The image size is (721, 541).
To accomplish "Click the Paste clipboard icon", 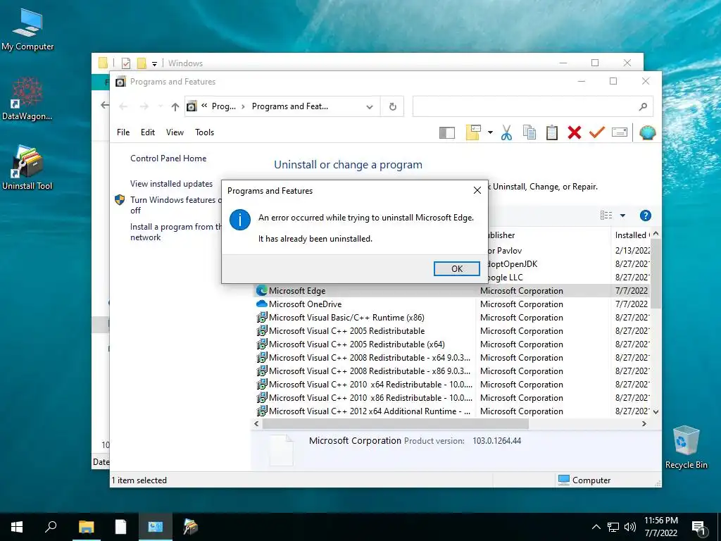I will [x=552, y=132].
